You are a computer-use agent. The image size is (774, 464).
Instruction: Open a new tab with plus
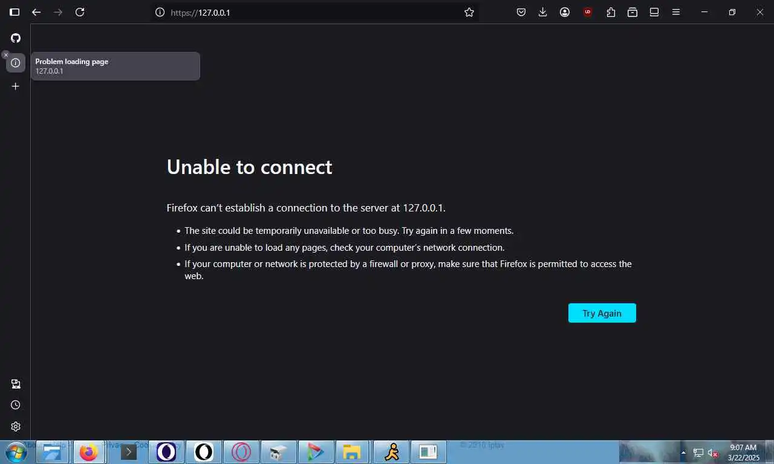(x=16, y=86)
